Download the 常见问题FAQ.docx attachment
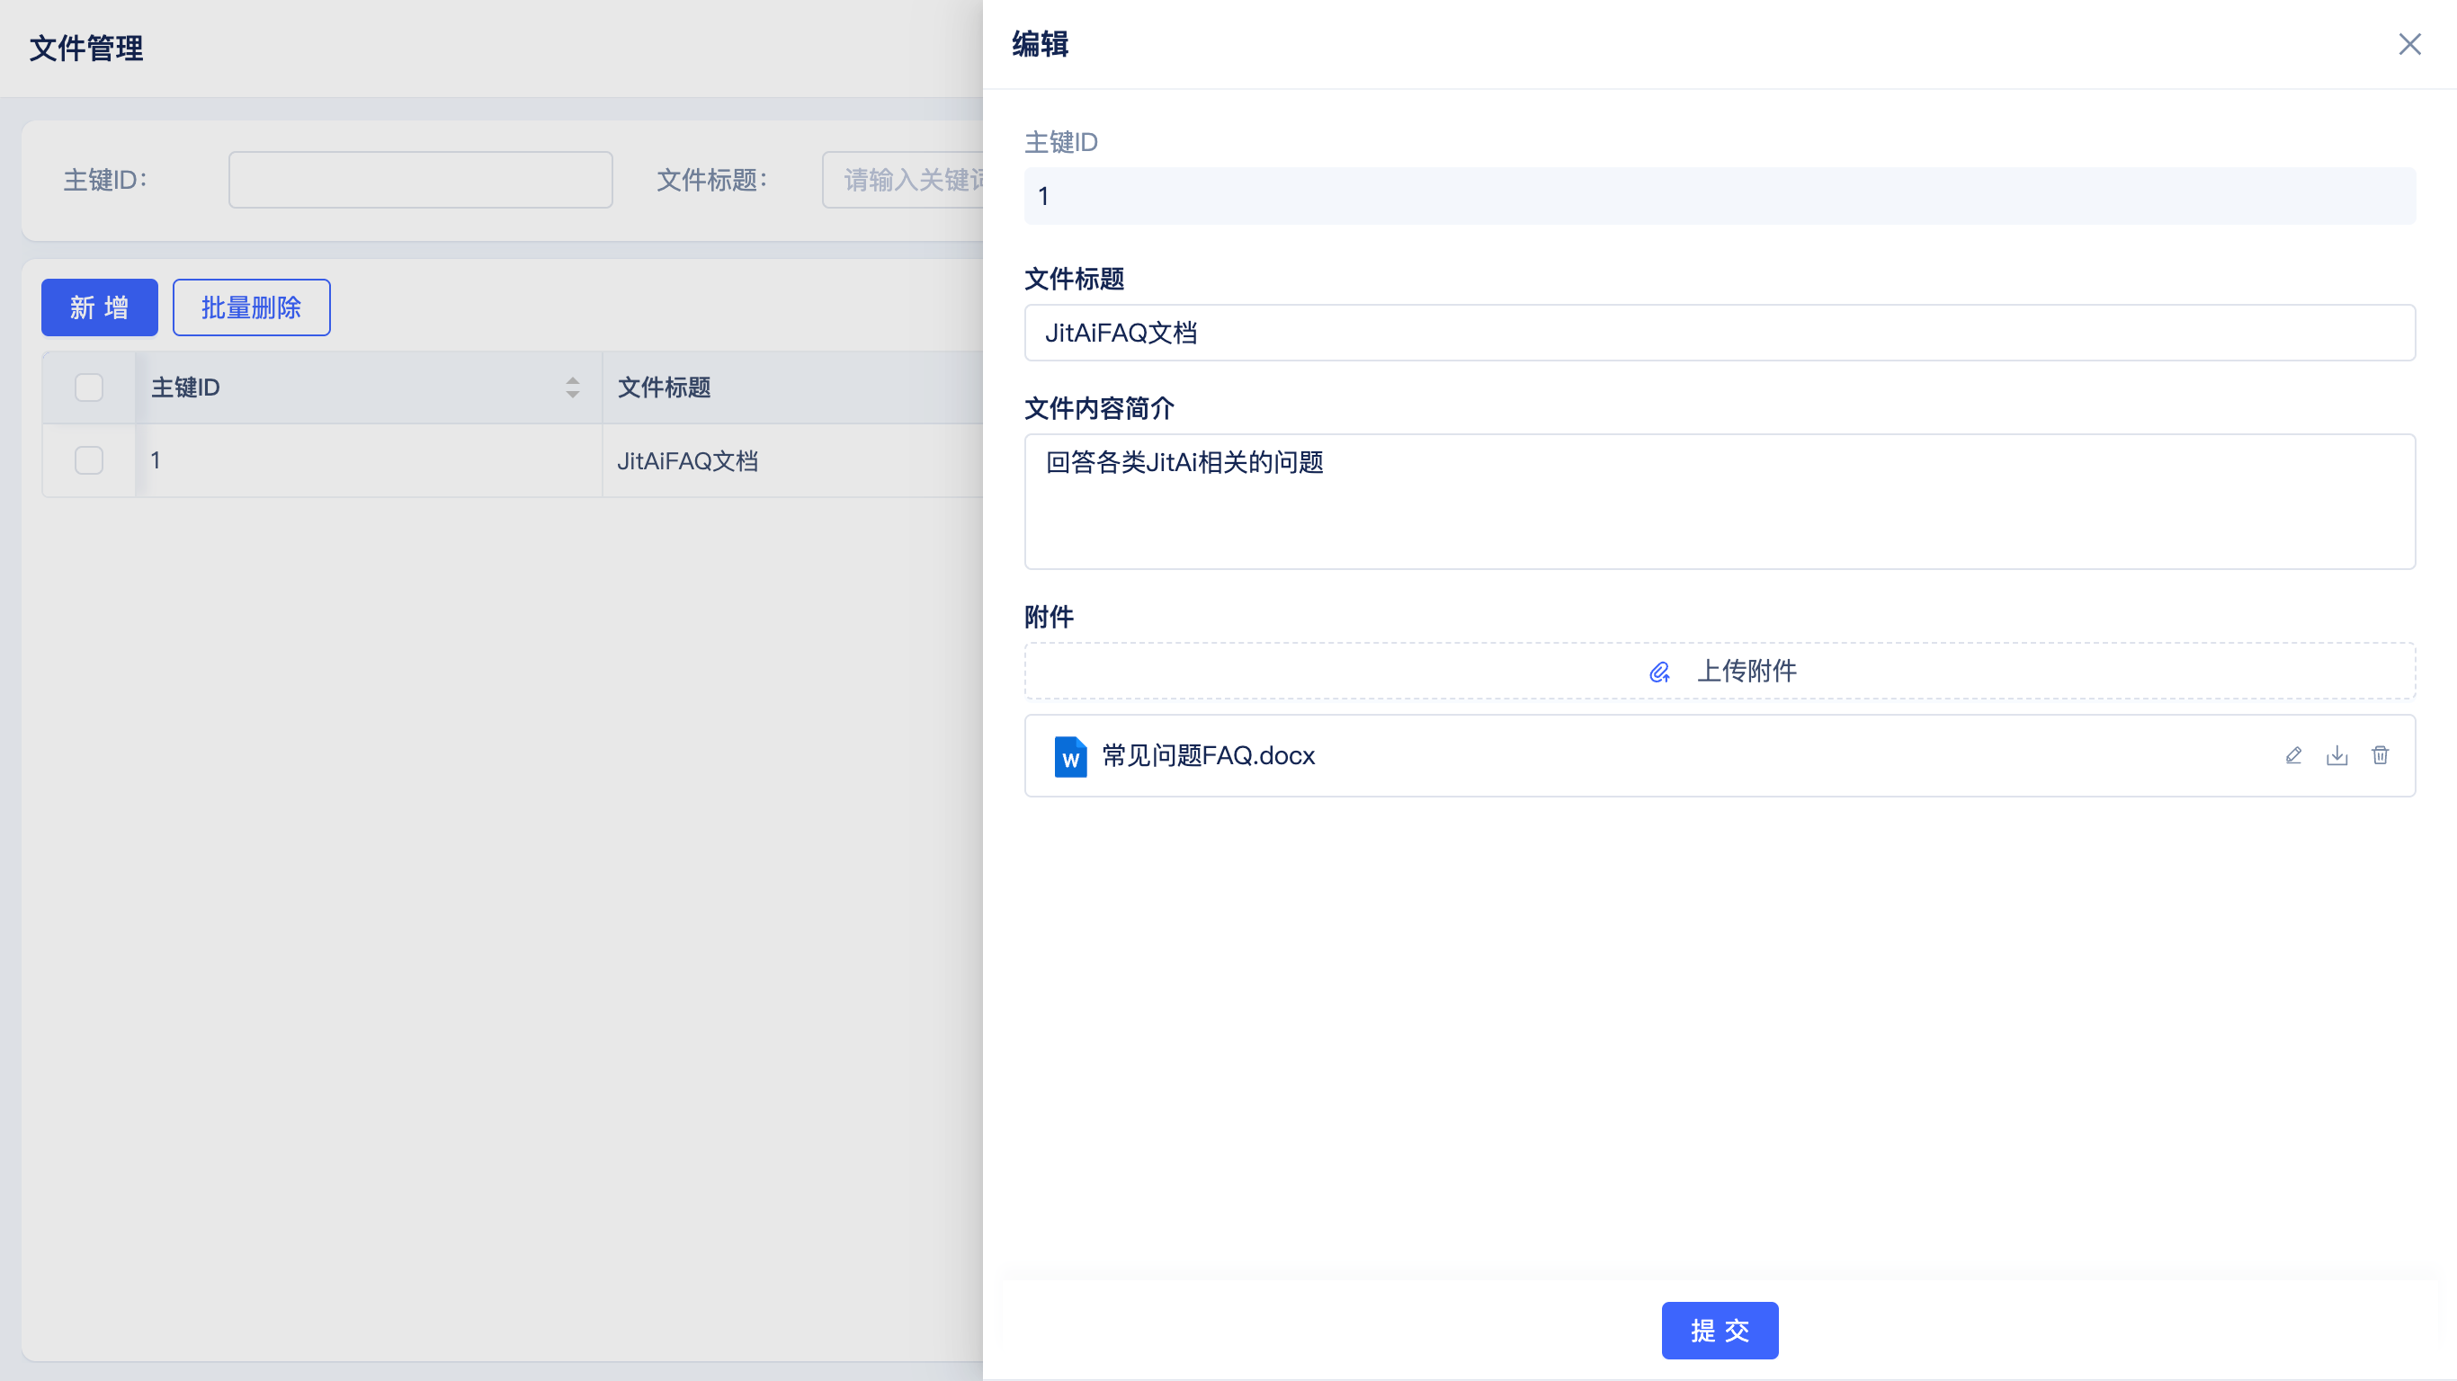 tap(2336, 755)
